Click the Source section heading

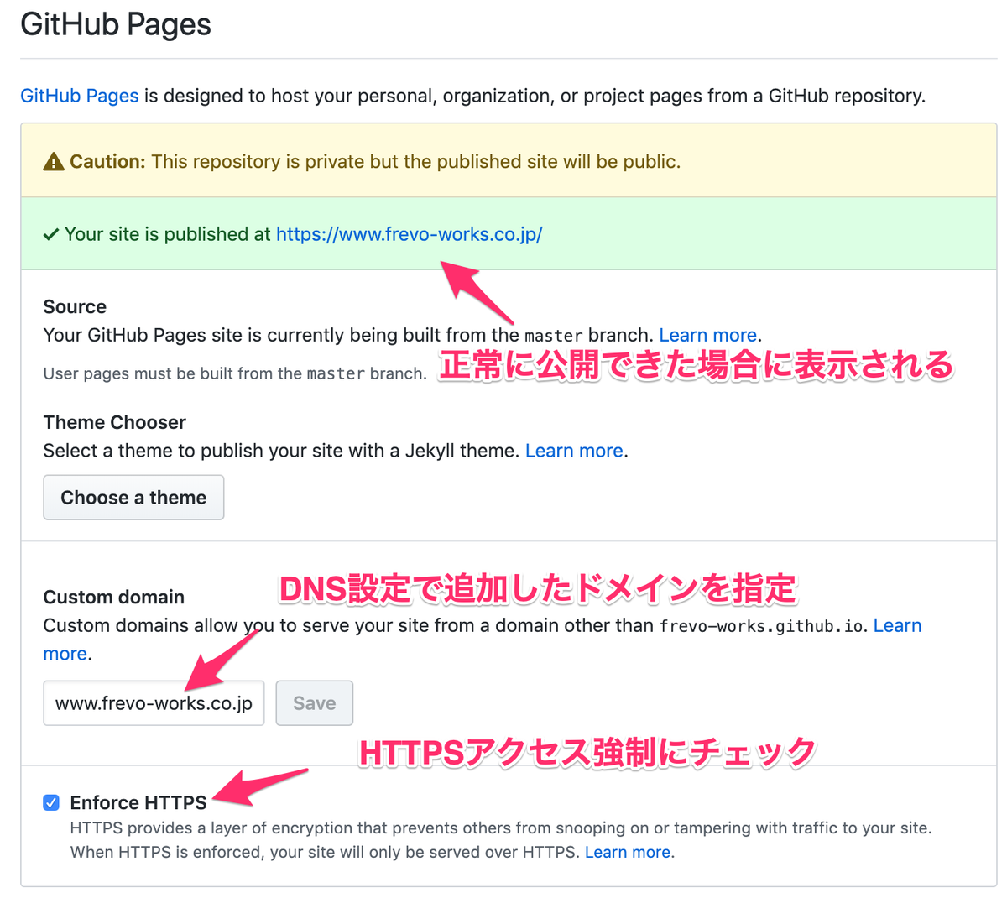point(75,306)
